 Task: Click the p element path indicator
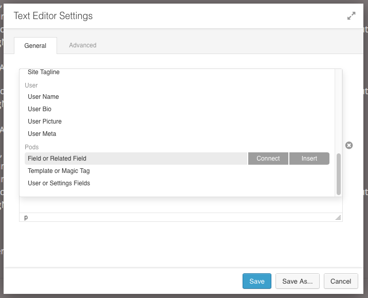[x=26, y=218]
